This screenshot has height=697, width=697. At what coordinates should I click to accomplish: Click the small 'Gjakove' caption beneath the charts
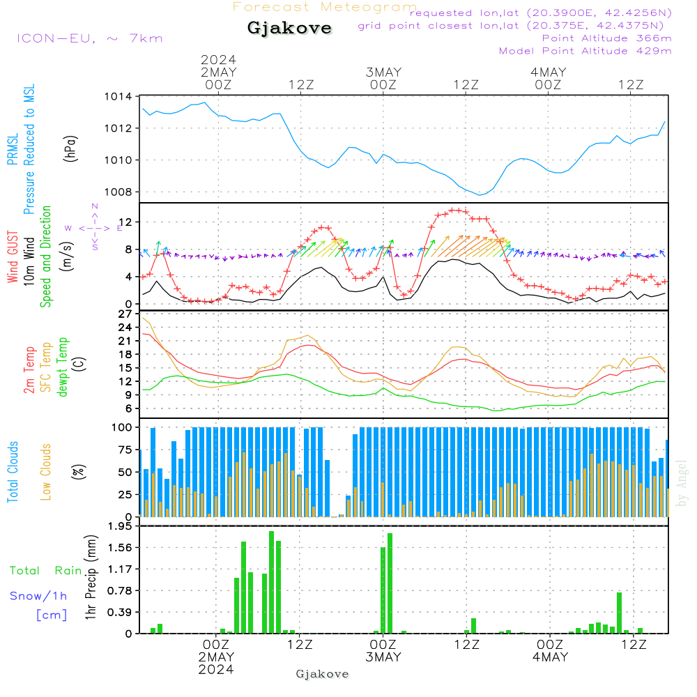[x=322, y=674]
